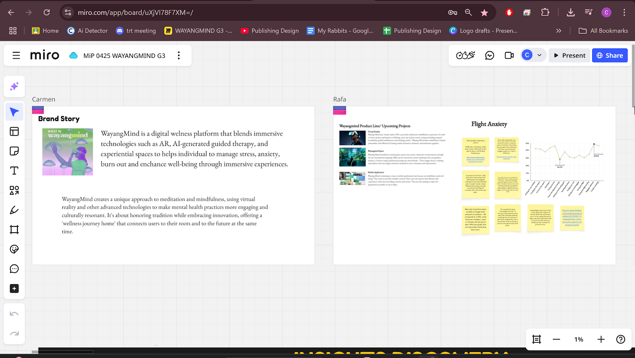Open the Frames panel icon
The image size is (635, 358).
pyautogui.click(x=537, y=339)
